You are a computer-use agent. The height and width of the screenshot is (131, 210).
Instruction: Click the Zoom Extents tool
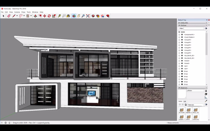click(88, 16)
